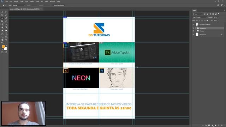Create a new group folder icon
The height and width of the screenshot is (127, 226).
pyautogui.click(x=215, y=125)
